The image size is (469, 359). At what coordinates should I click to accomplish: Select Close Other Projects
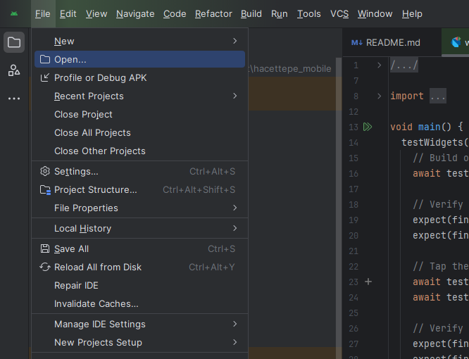click(139, 151)
